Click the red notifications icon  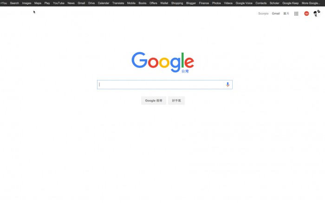tap(306, 13)
